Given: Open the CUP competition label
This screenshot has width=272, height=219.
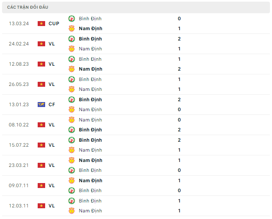Looking at the screenshot, I should (x=54, y=24).
